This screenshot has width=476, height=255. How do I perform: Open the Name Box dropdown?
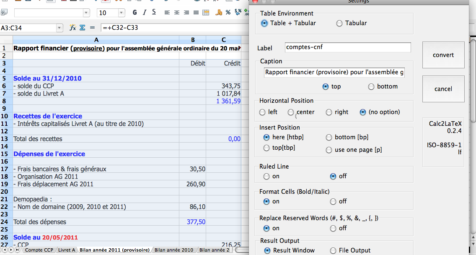tap(59, 28)
